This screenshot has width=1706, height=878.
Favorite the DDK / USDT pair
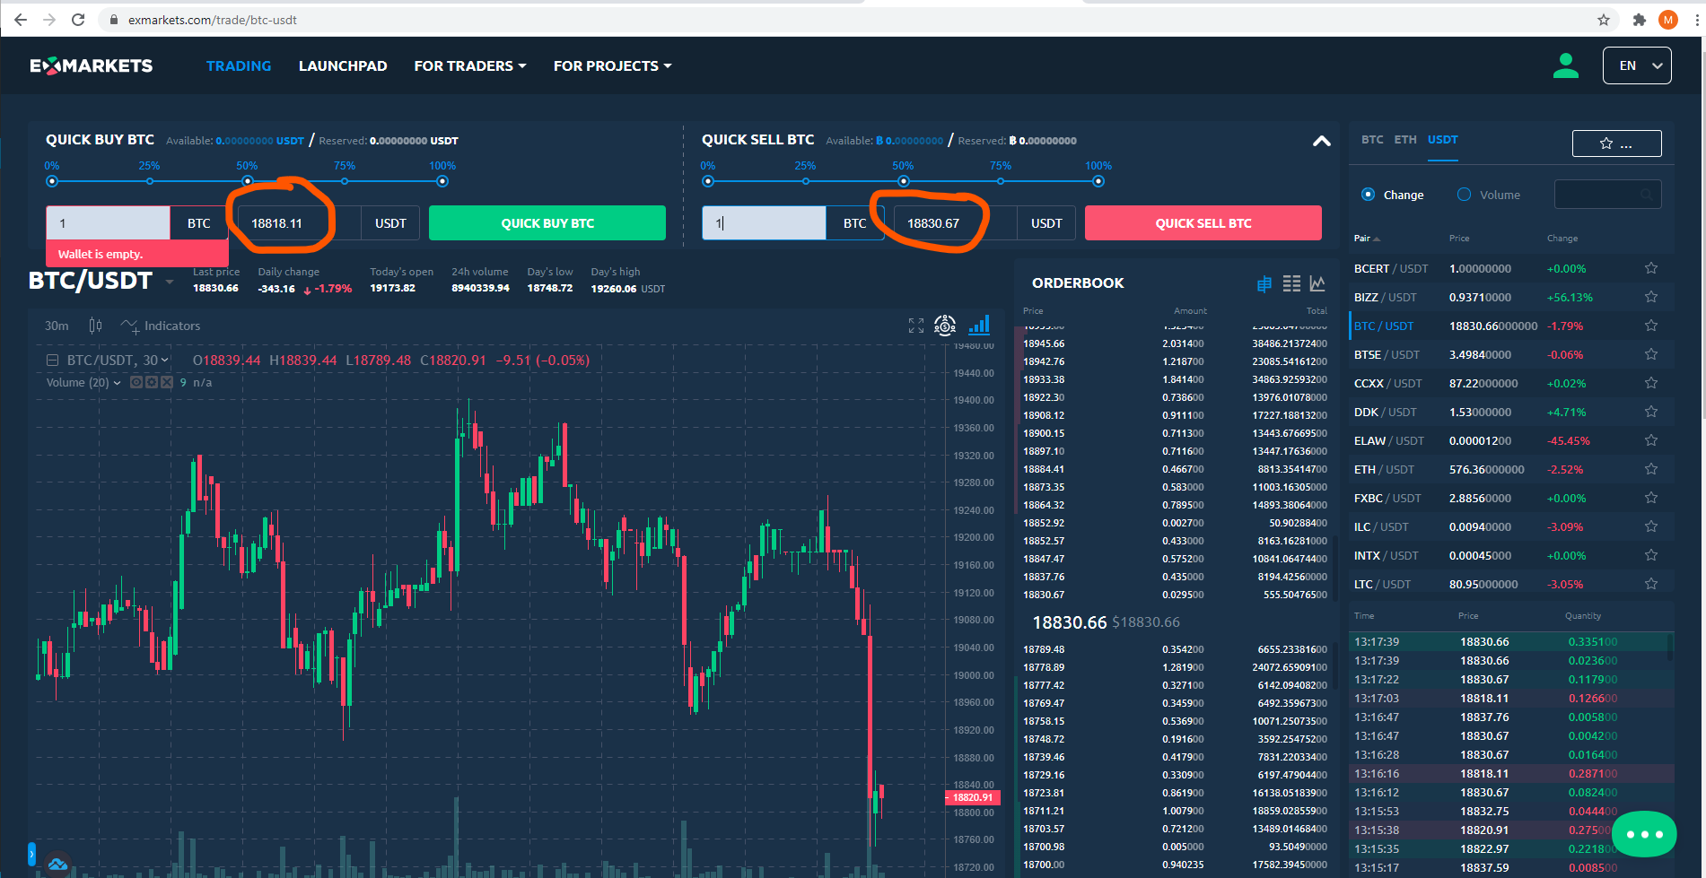pos(1650,412)
